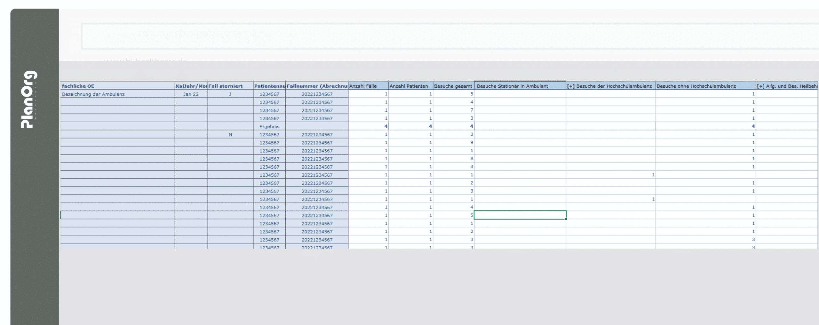Image resolution: width=819 pixels, height=325 pixels.
Task: Click the 'Fall storniert' column header
Action: click(230, 86)
